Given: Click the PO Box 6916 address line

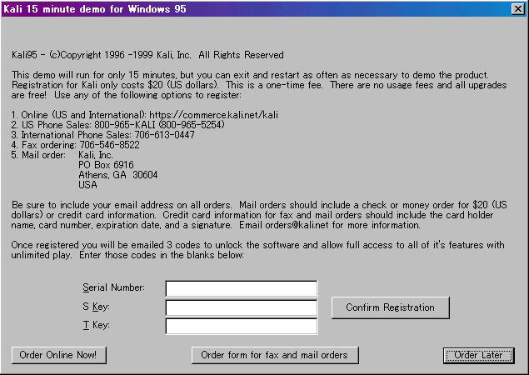Looking at the screenshot, I should pyautogui.click(x=106, y=165).
